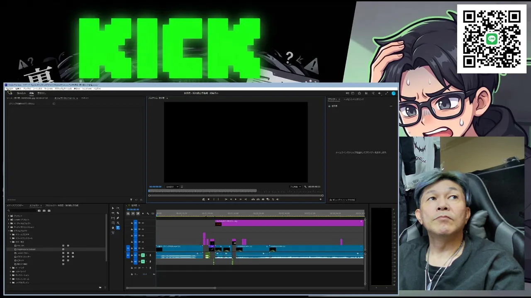Select the Razor tool
Image resolution: width=531 pixels, height=298 pixels.
pos(118,213)
